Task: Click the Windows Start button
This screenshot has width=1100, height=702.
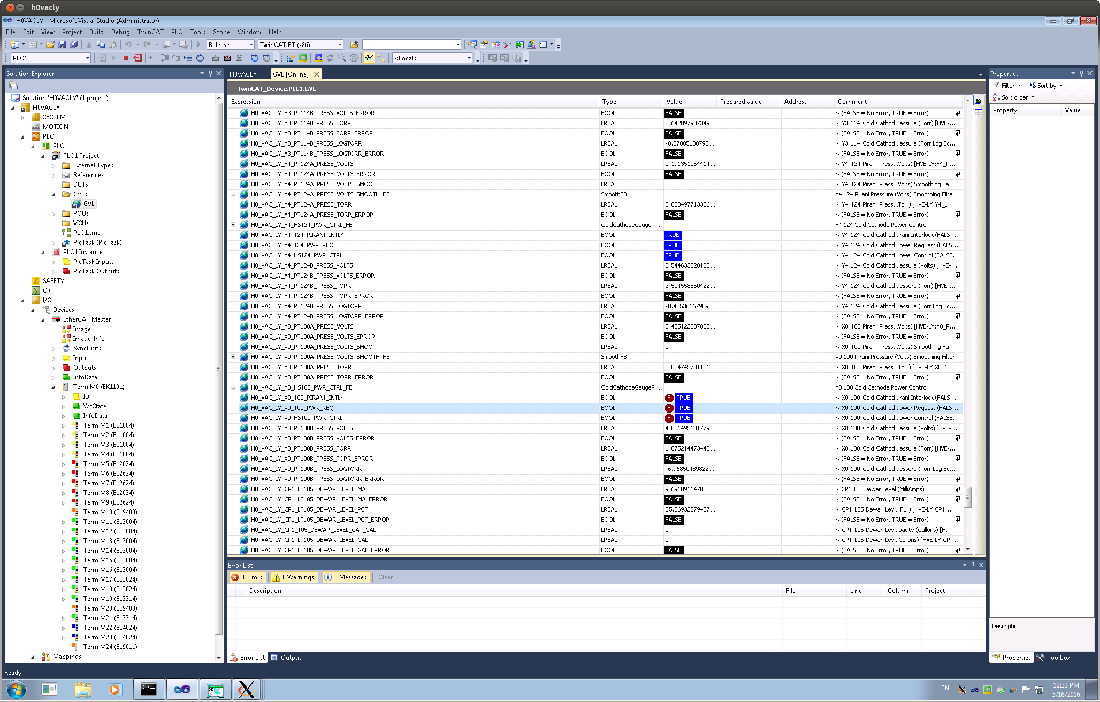Action: pyautogui.click(x=16, y=689)
